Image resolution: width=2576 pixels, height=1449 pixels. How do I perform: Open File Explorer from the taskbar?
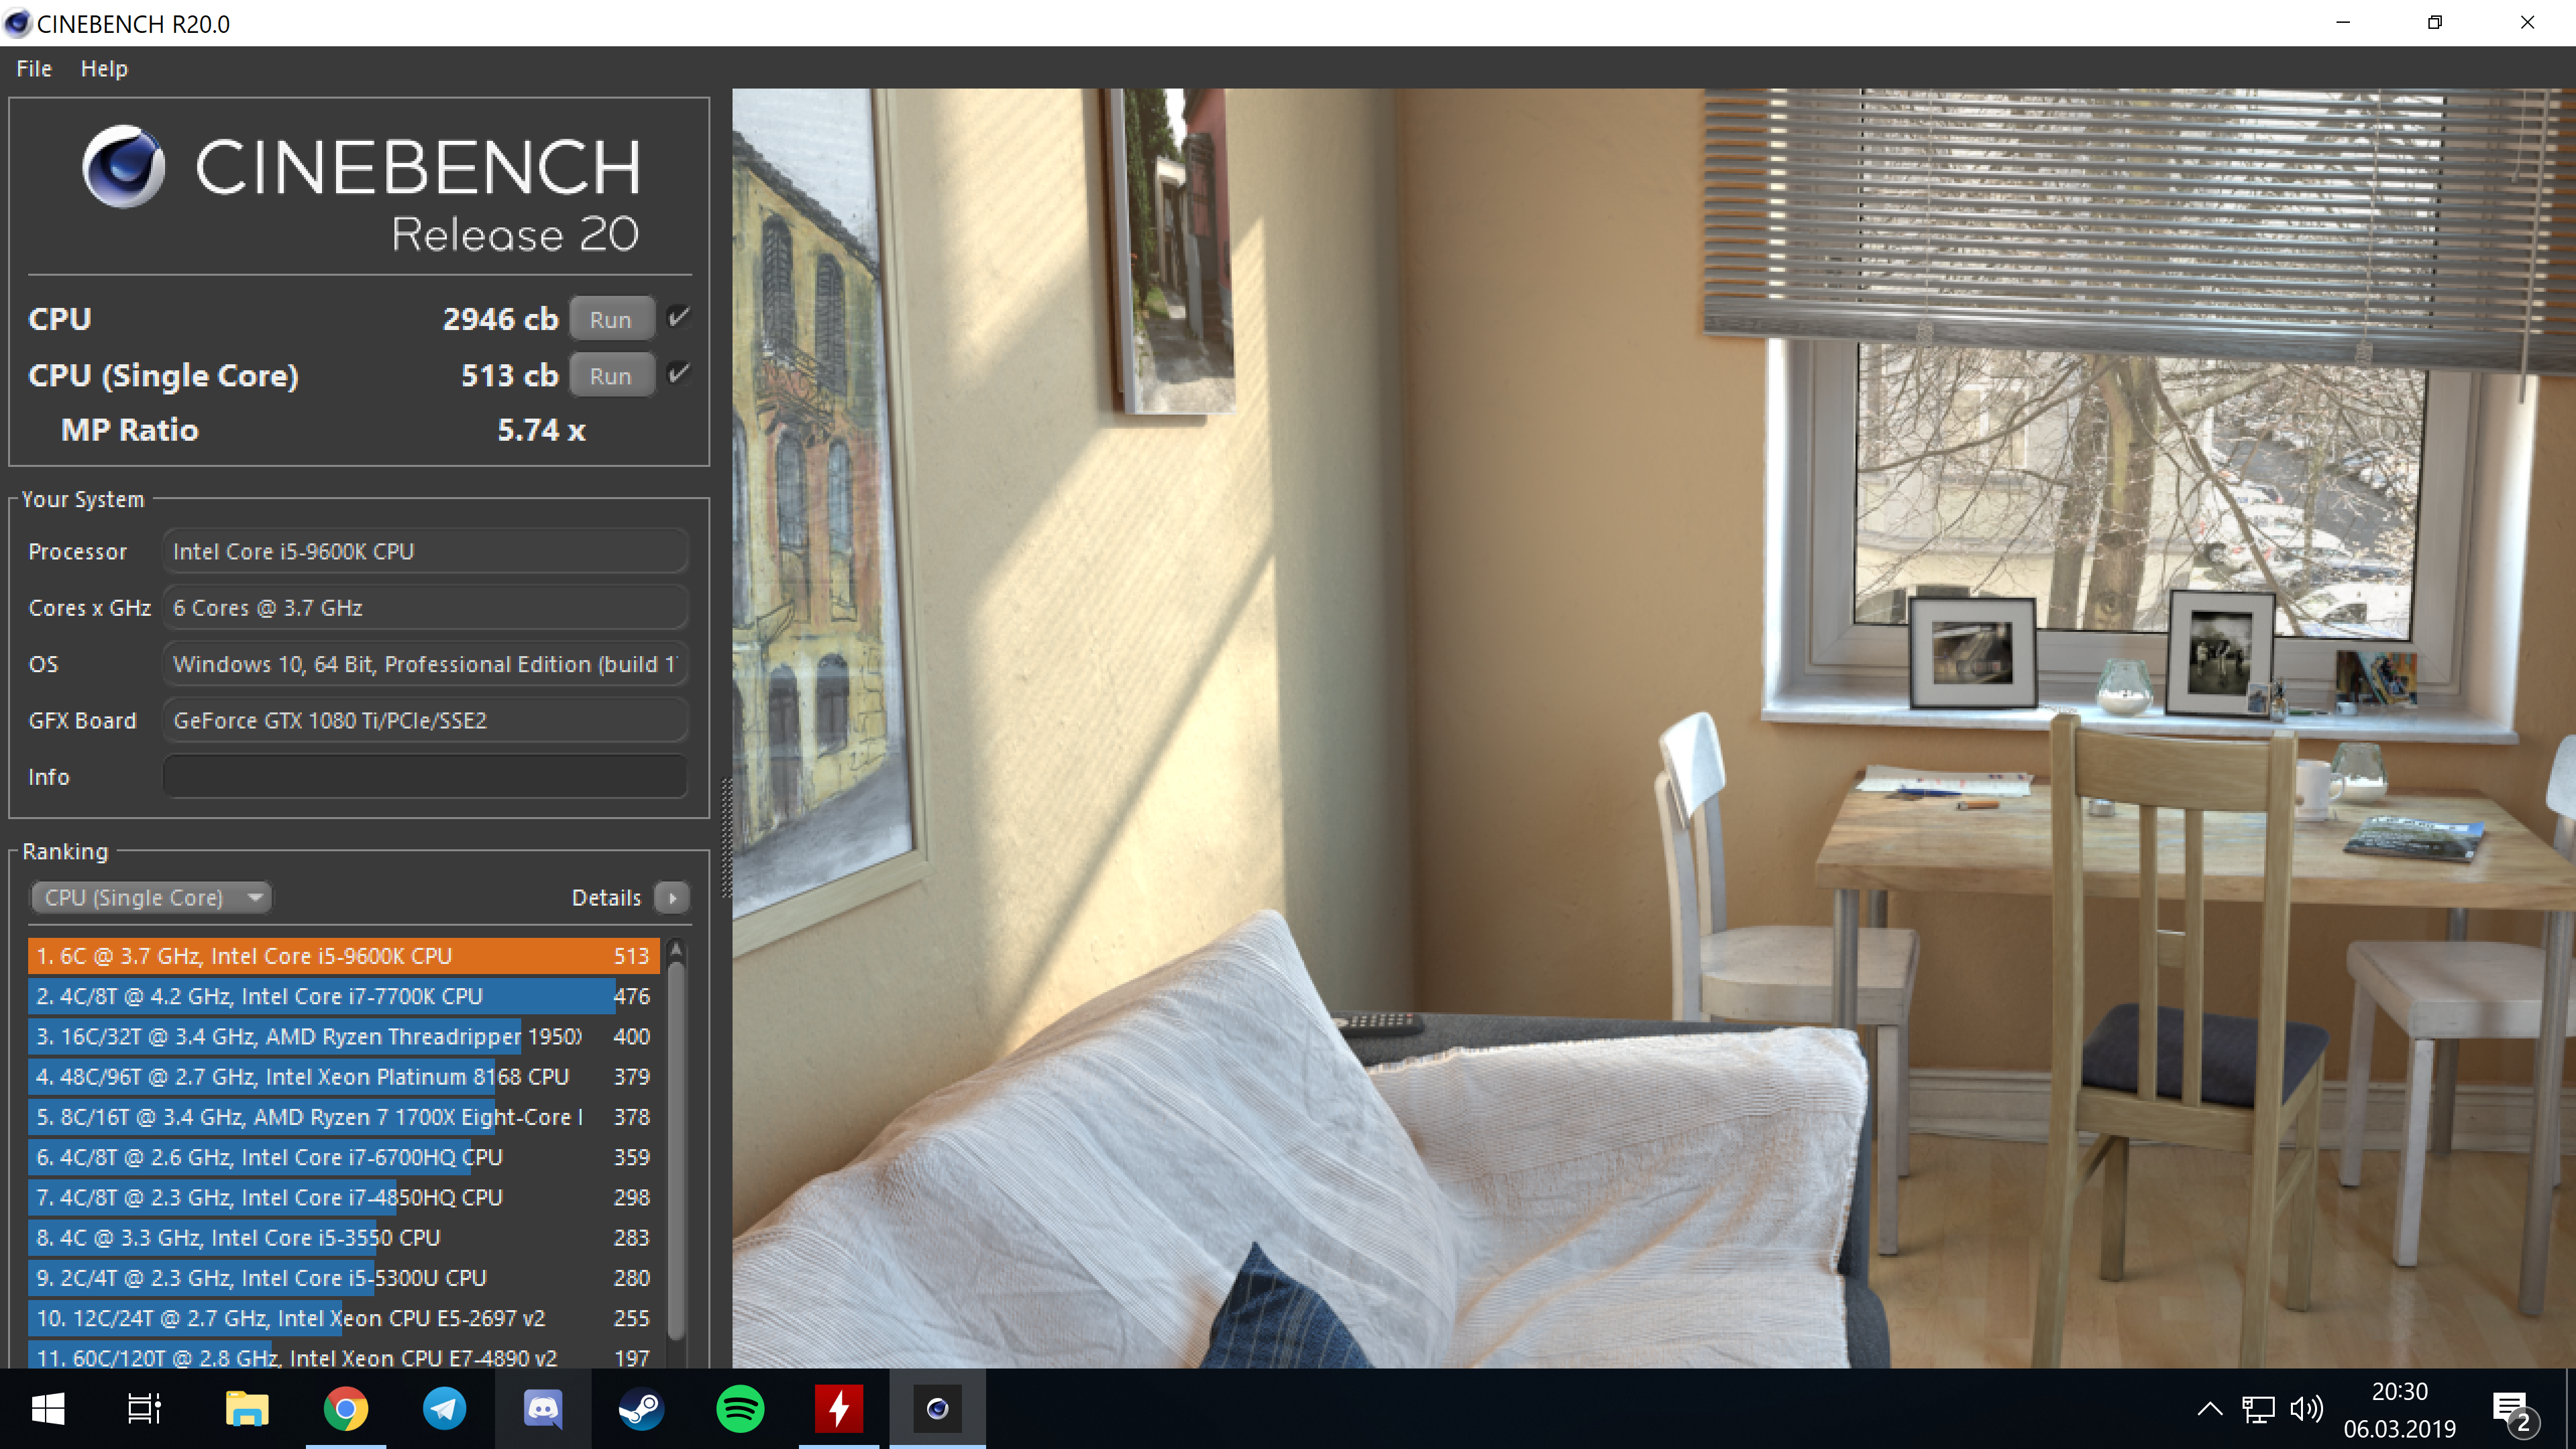247,1409
